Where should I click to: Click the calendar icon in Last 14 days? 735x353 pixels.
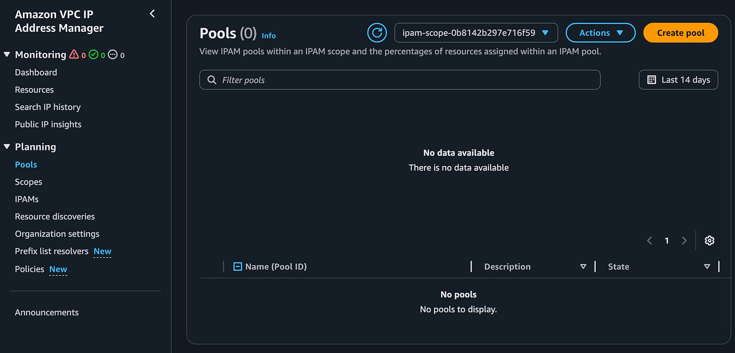pyautogui.click(x=652, y=80)
